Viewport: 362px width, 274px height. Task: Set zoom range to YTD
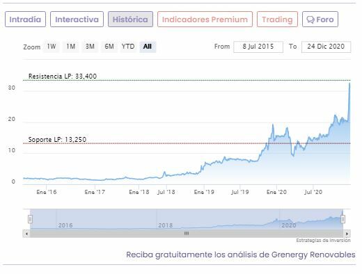(128, 47)
